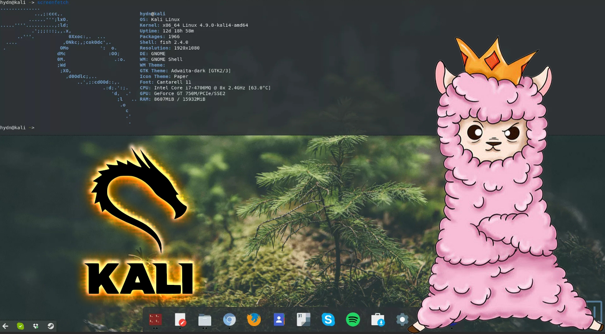The height and width of the screenshot is (334, 605).
Task: Open the Software store bag icon
Action: tap(378, 320)
